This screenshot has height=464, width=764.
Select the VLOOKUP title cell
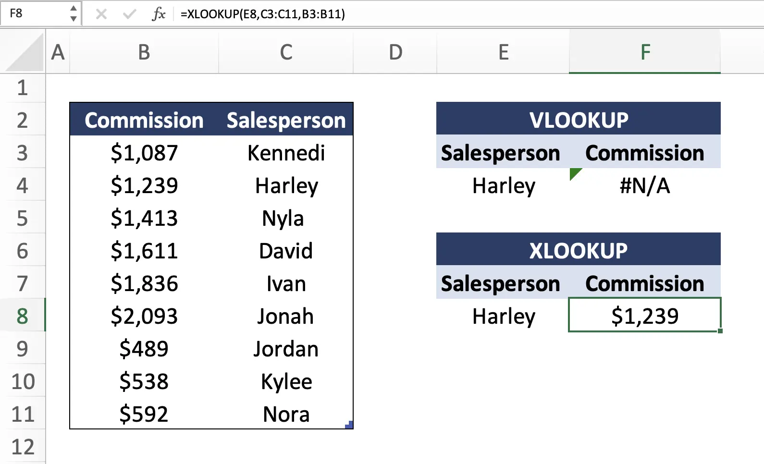578,119
